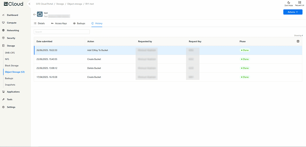Screen dimensions: 306x147
Task: Open the Security sidebar section
Action: [x=11, y=38]
